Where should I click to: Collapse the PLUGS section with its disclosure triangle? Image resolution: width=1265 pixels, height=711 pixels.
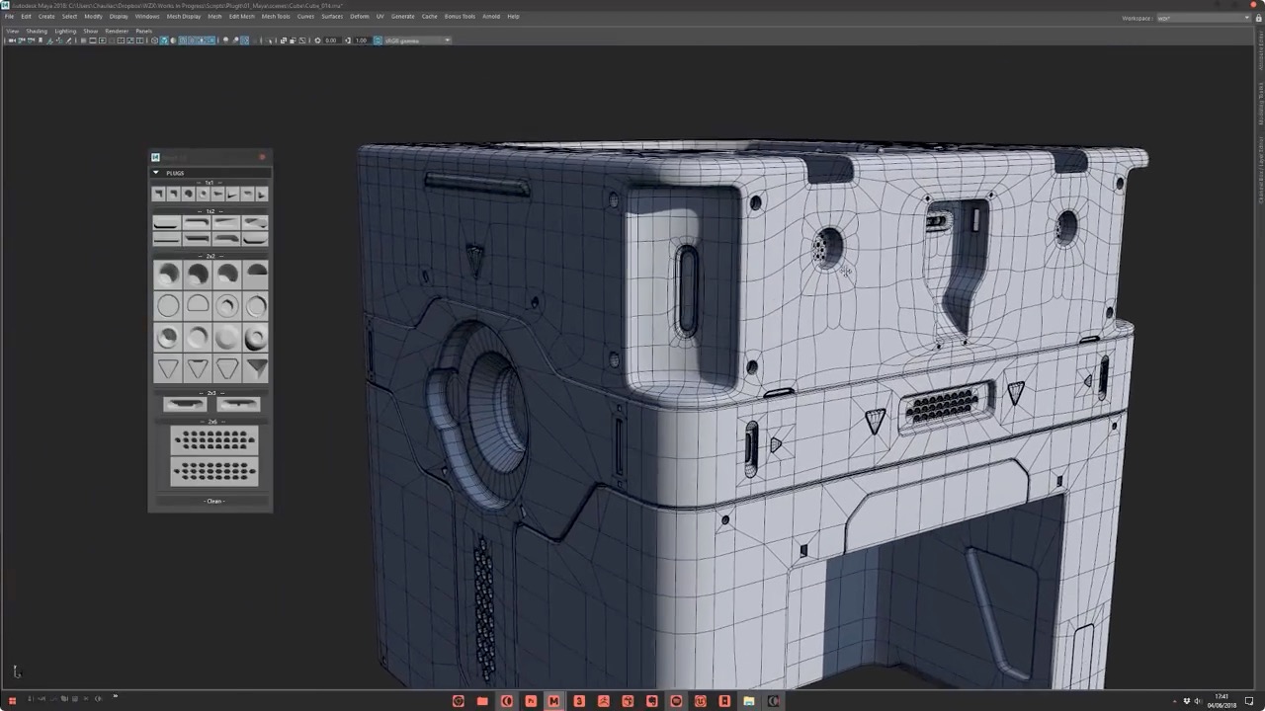click(155, 173)
